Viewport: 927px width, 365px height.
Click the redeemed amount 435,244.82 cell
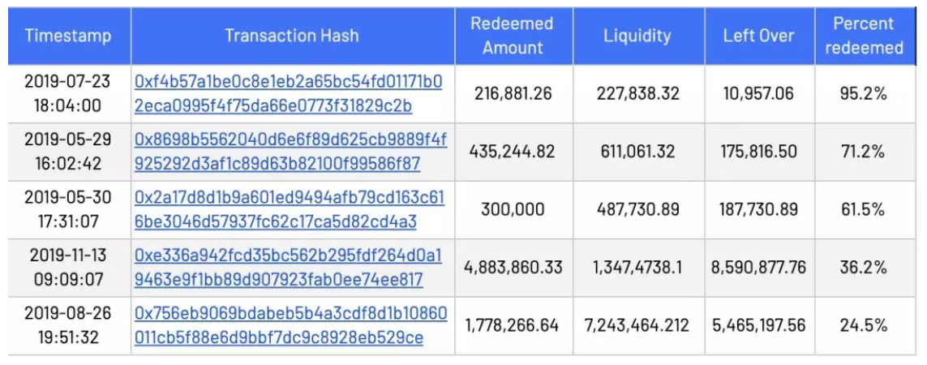[x=513, y=152]
